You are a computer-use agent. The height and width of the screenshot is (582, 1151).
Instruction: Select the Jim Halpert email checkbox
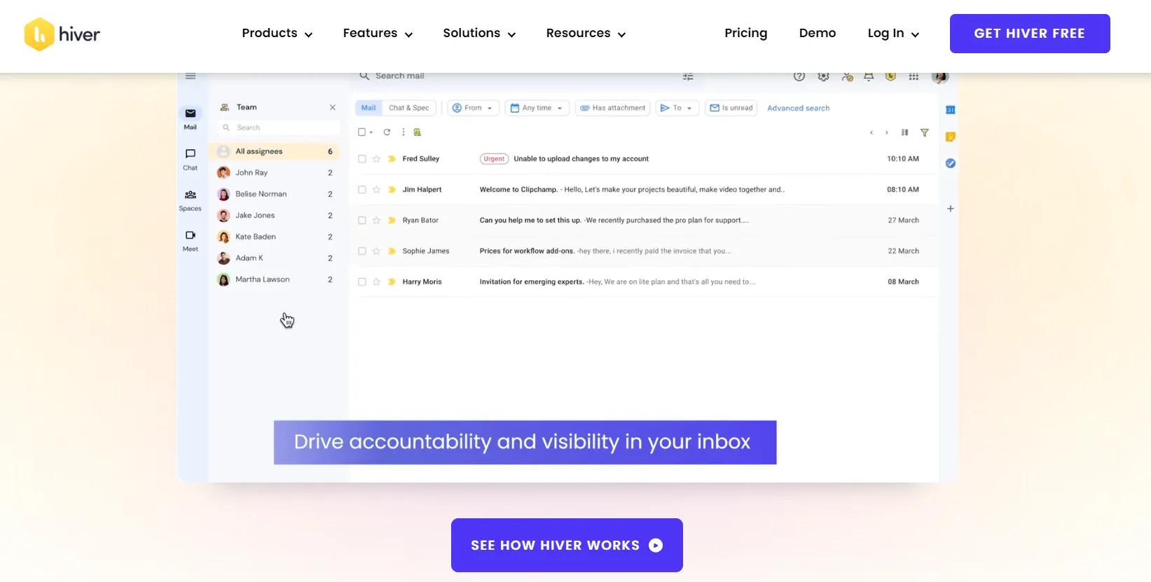tap(362, 190)
